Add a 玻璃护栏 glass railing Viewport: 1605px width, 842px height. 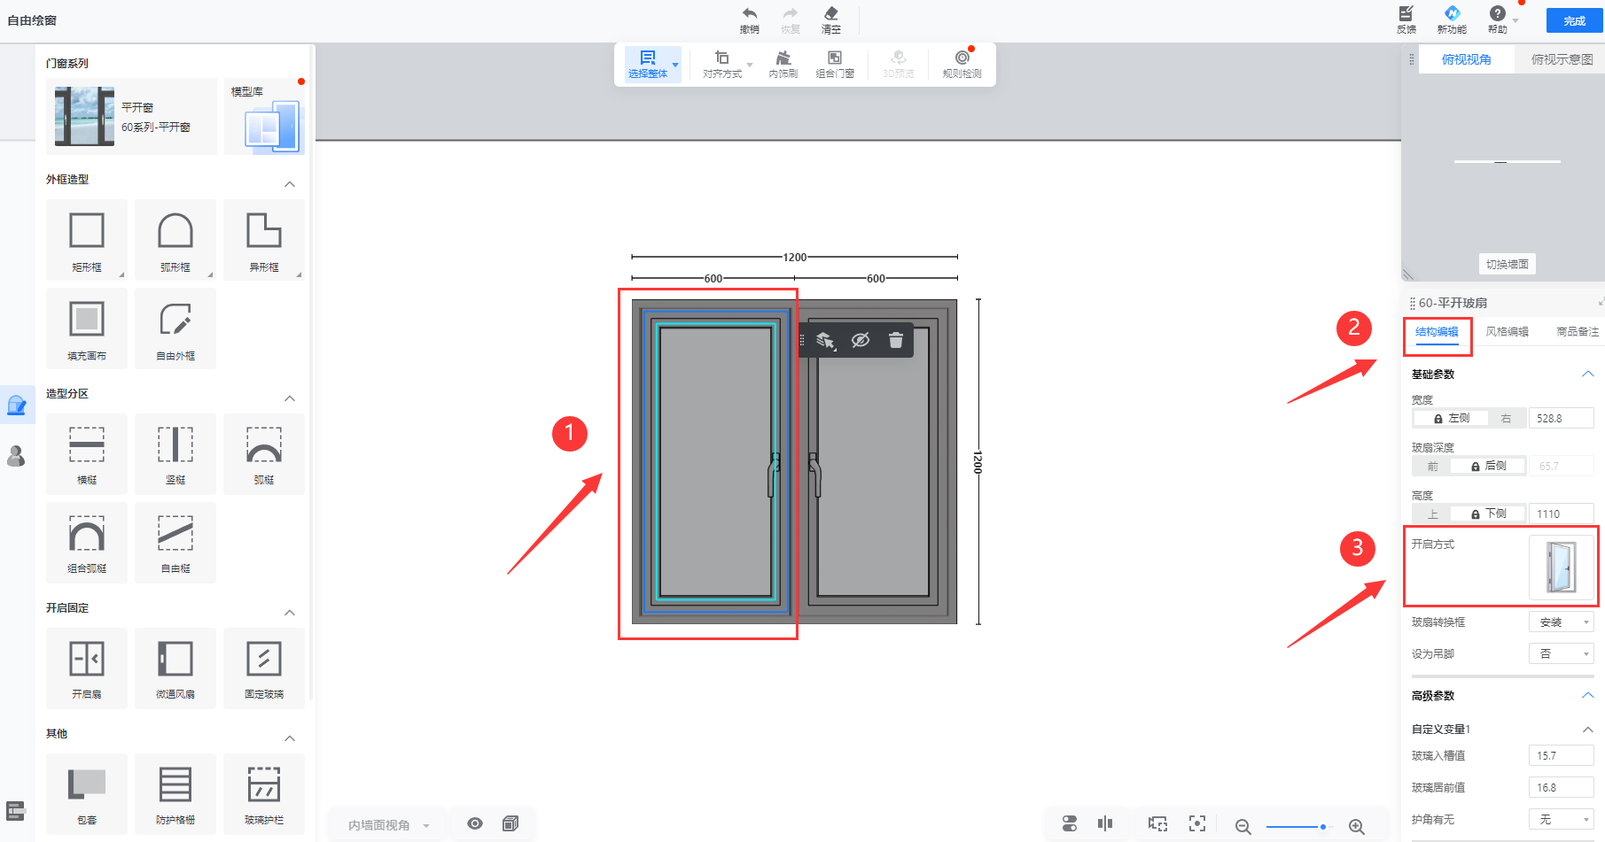[x=264, y=794]
